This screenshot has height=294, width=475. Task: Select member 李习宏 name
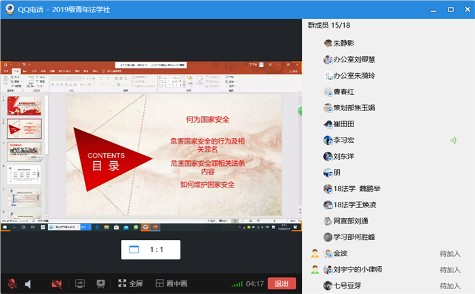pos(344,140)
